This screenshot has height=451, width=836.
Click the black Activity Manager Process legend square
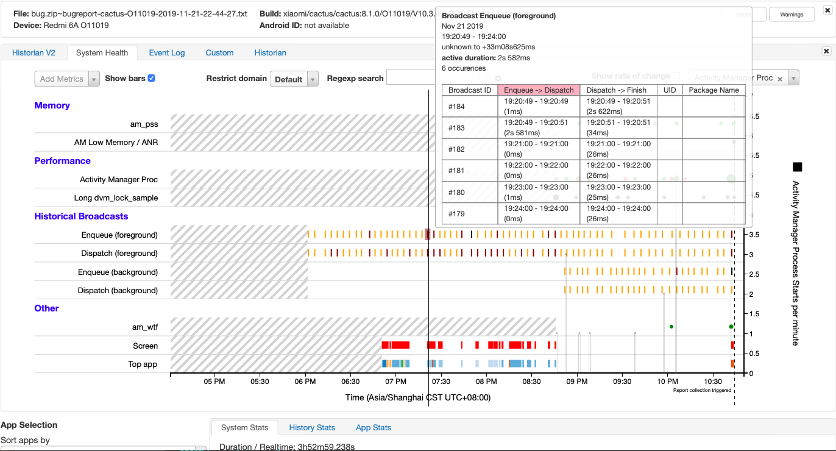click(797, 167)
